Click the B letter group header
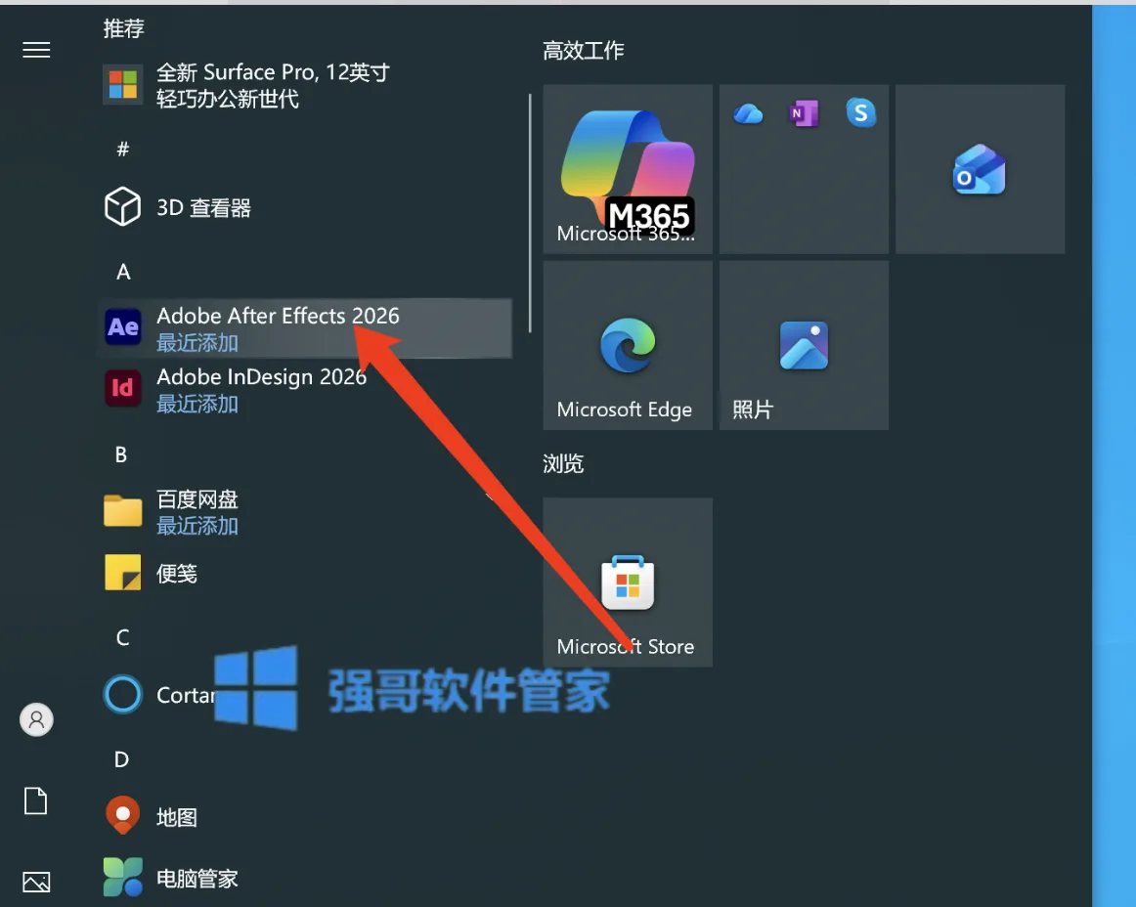The image size is (1136, 907). pos(121,454)
